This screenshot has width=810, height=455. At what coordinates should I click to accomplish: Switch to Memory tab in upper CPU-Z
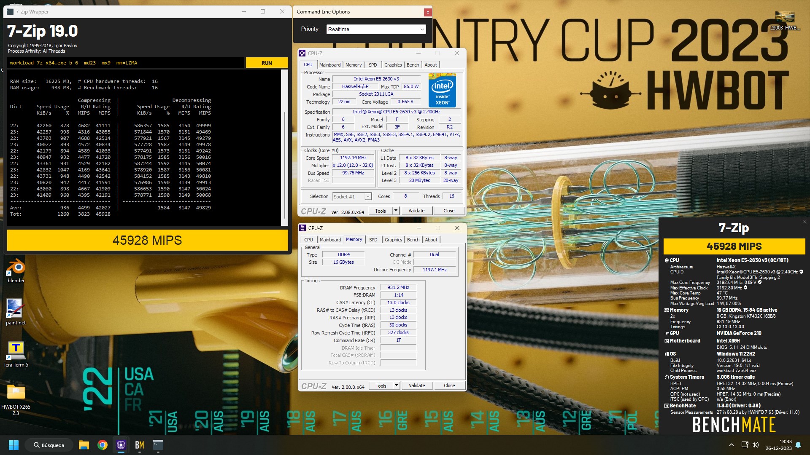(x=354, y=65)
